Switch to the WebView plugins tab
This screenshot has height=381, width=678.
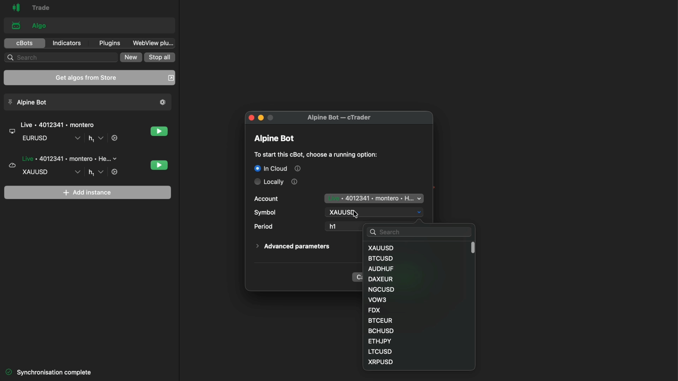point(153,43)
